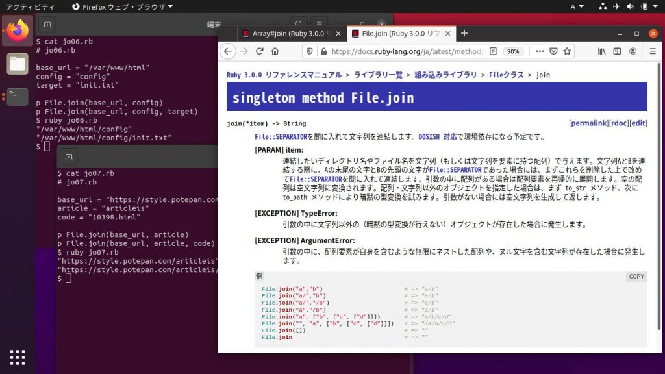The height and width of the screenshot is (374, 665).
Task: Click the back navigation arrow
Action: 227,51
